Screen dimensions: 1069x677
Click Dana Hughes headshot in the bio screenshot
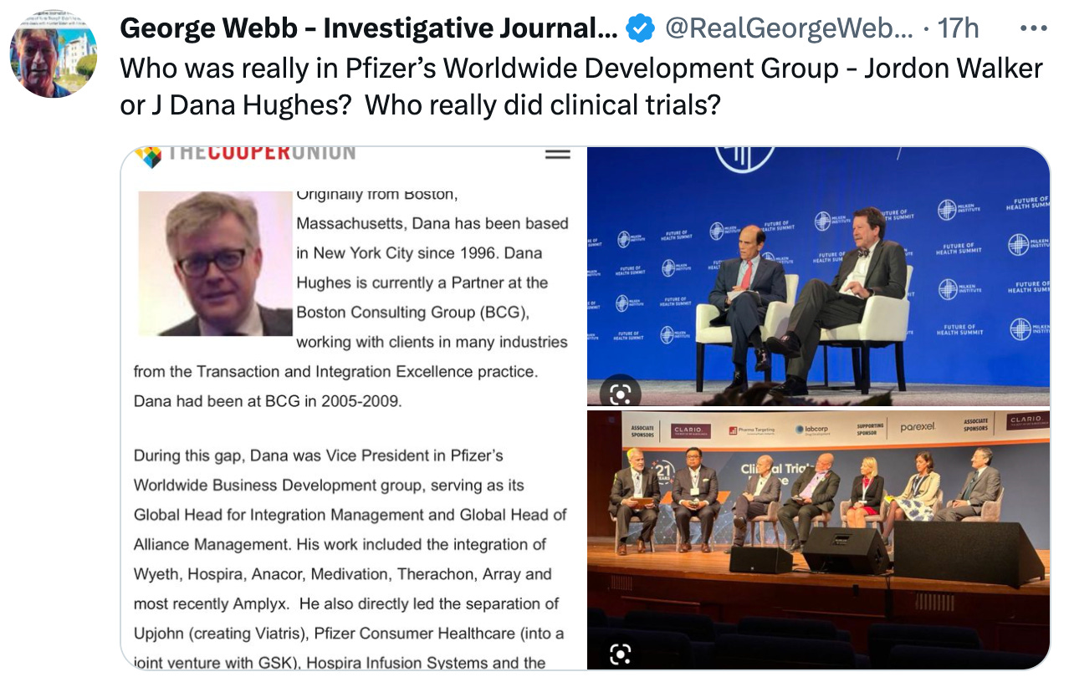coord(215,263)
